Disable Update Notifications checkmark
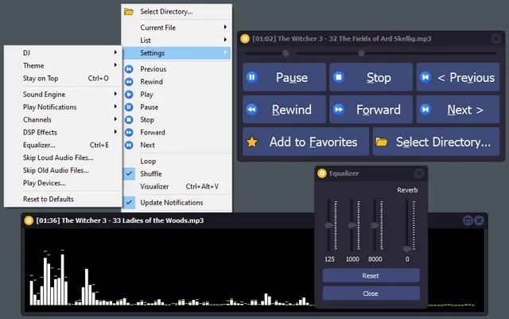This screenshot has width=509, height=319. click(171, 203)
